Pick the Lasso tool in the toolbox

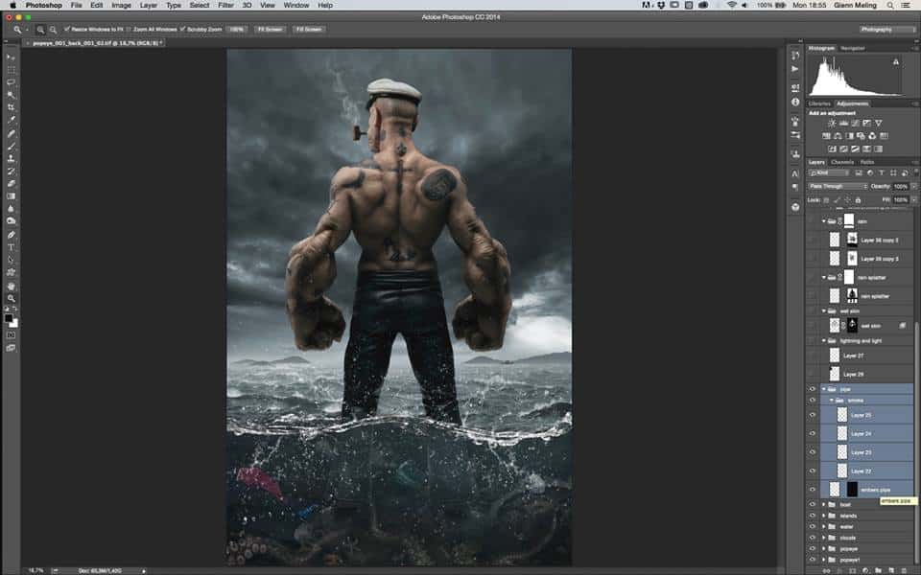(x=11, y=82)
